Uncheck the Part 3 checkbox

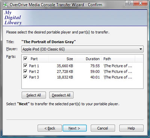click(25, 77)
